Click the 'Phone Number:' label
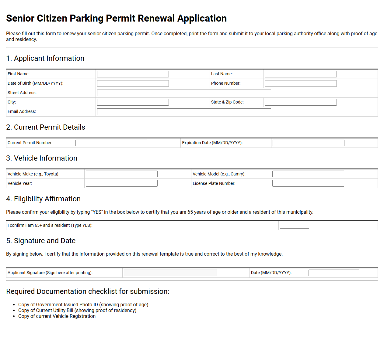 tap(226, 83)
